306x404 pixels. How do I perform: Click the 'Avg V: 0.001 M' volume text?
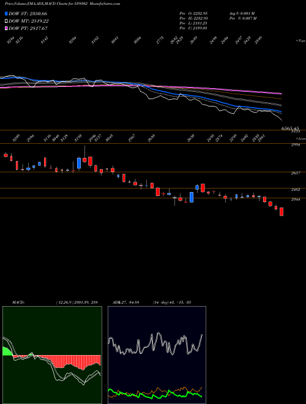pyautogui.click(x=242, y=13)
